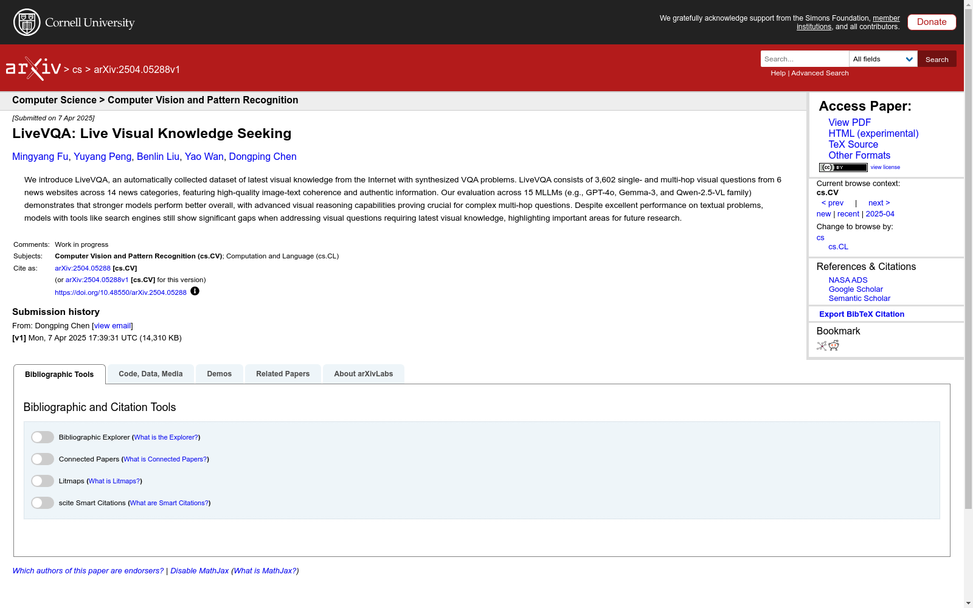This screenshot has width=973, height=608.
Task: Open What is the Explorer? link
Action: 166,437
